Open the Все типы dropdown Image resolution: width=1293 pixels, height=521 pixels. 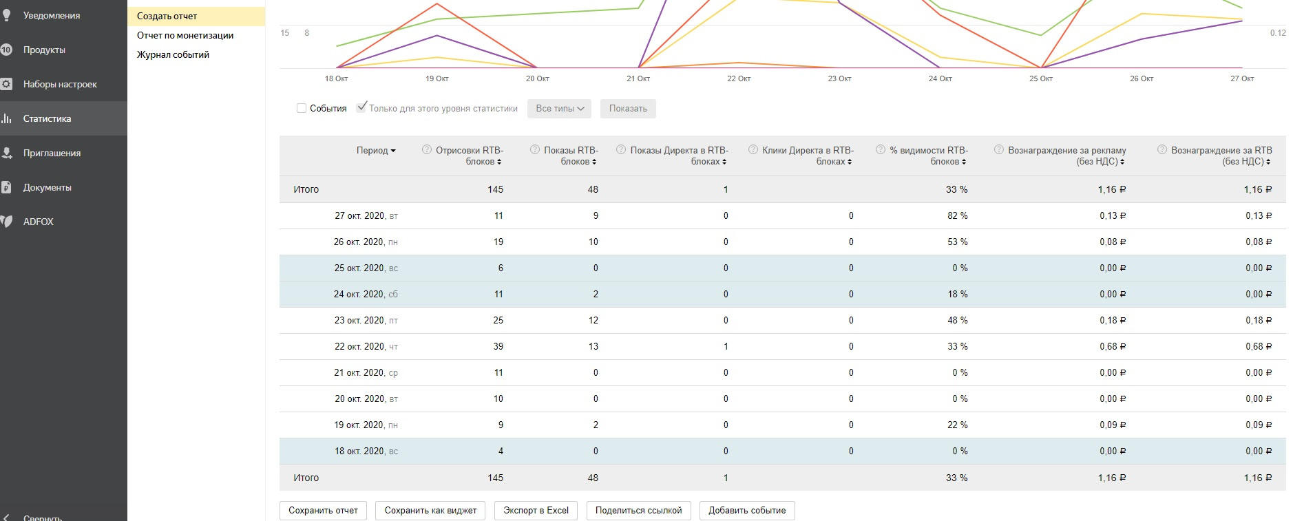click(x=560, y=109)
